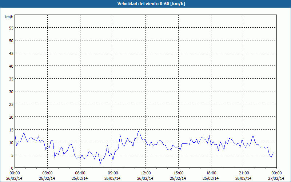Click the "15:00" time label
291x182 pixels.
178,173
